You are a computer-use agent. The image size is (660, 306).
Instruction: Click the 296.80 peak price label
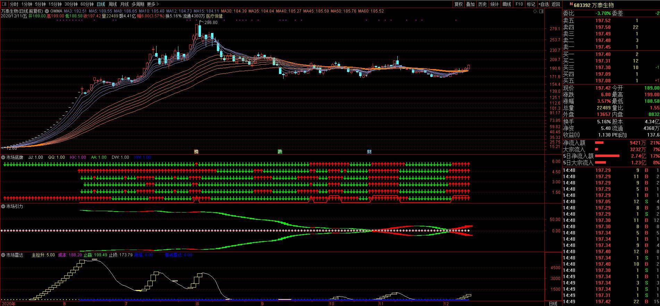click(x=211, y=23)
